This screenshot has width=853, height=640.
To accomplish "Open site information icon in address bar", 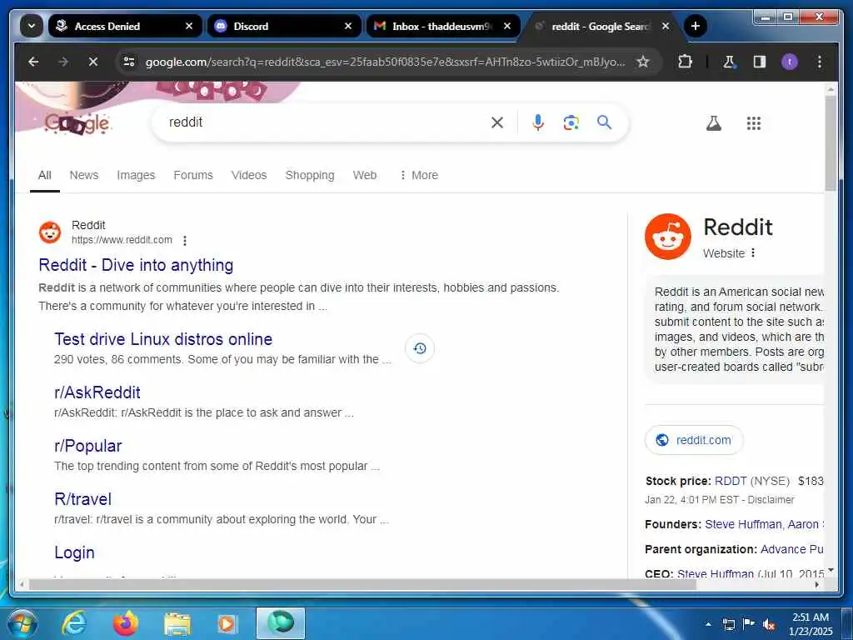I will [x=129, y=62].
